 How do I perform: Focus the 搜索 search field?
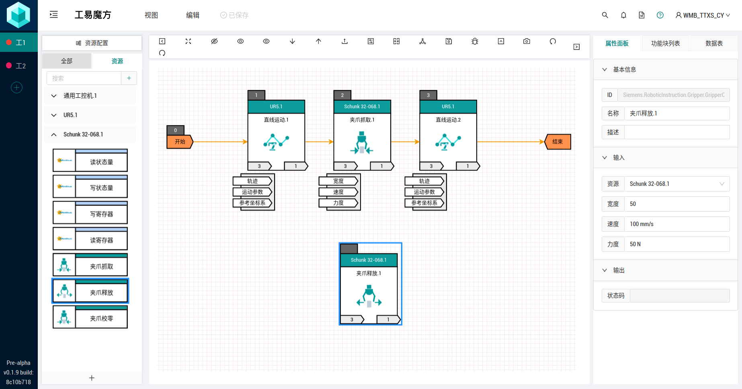click(x=84, y=78)
